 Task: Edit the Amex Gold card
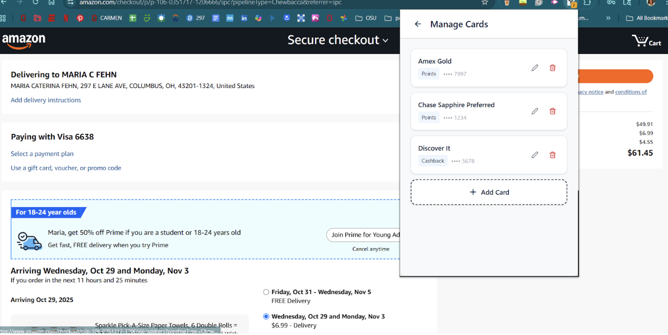[x=535, y=68]
